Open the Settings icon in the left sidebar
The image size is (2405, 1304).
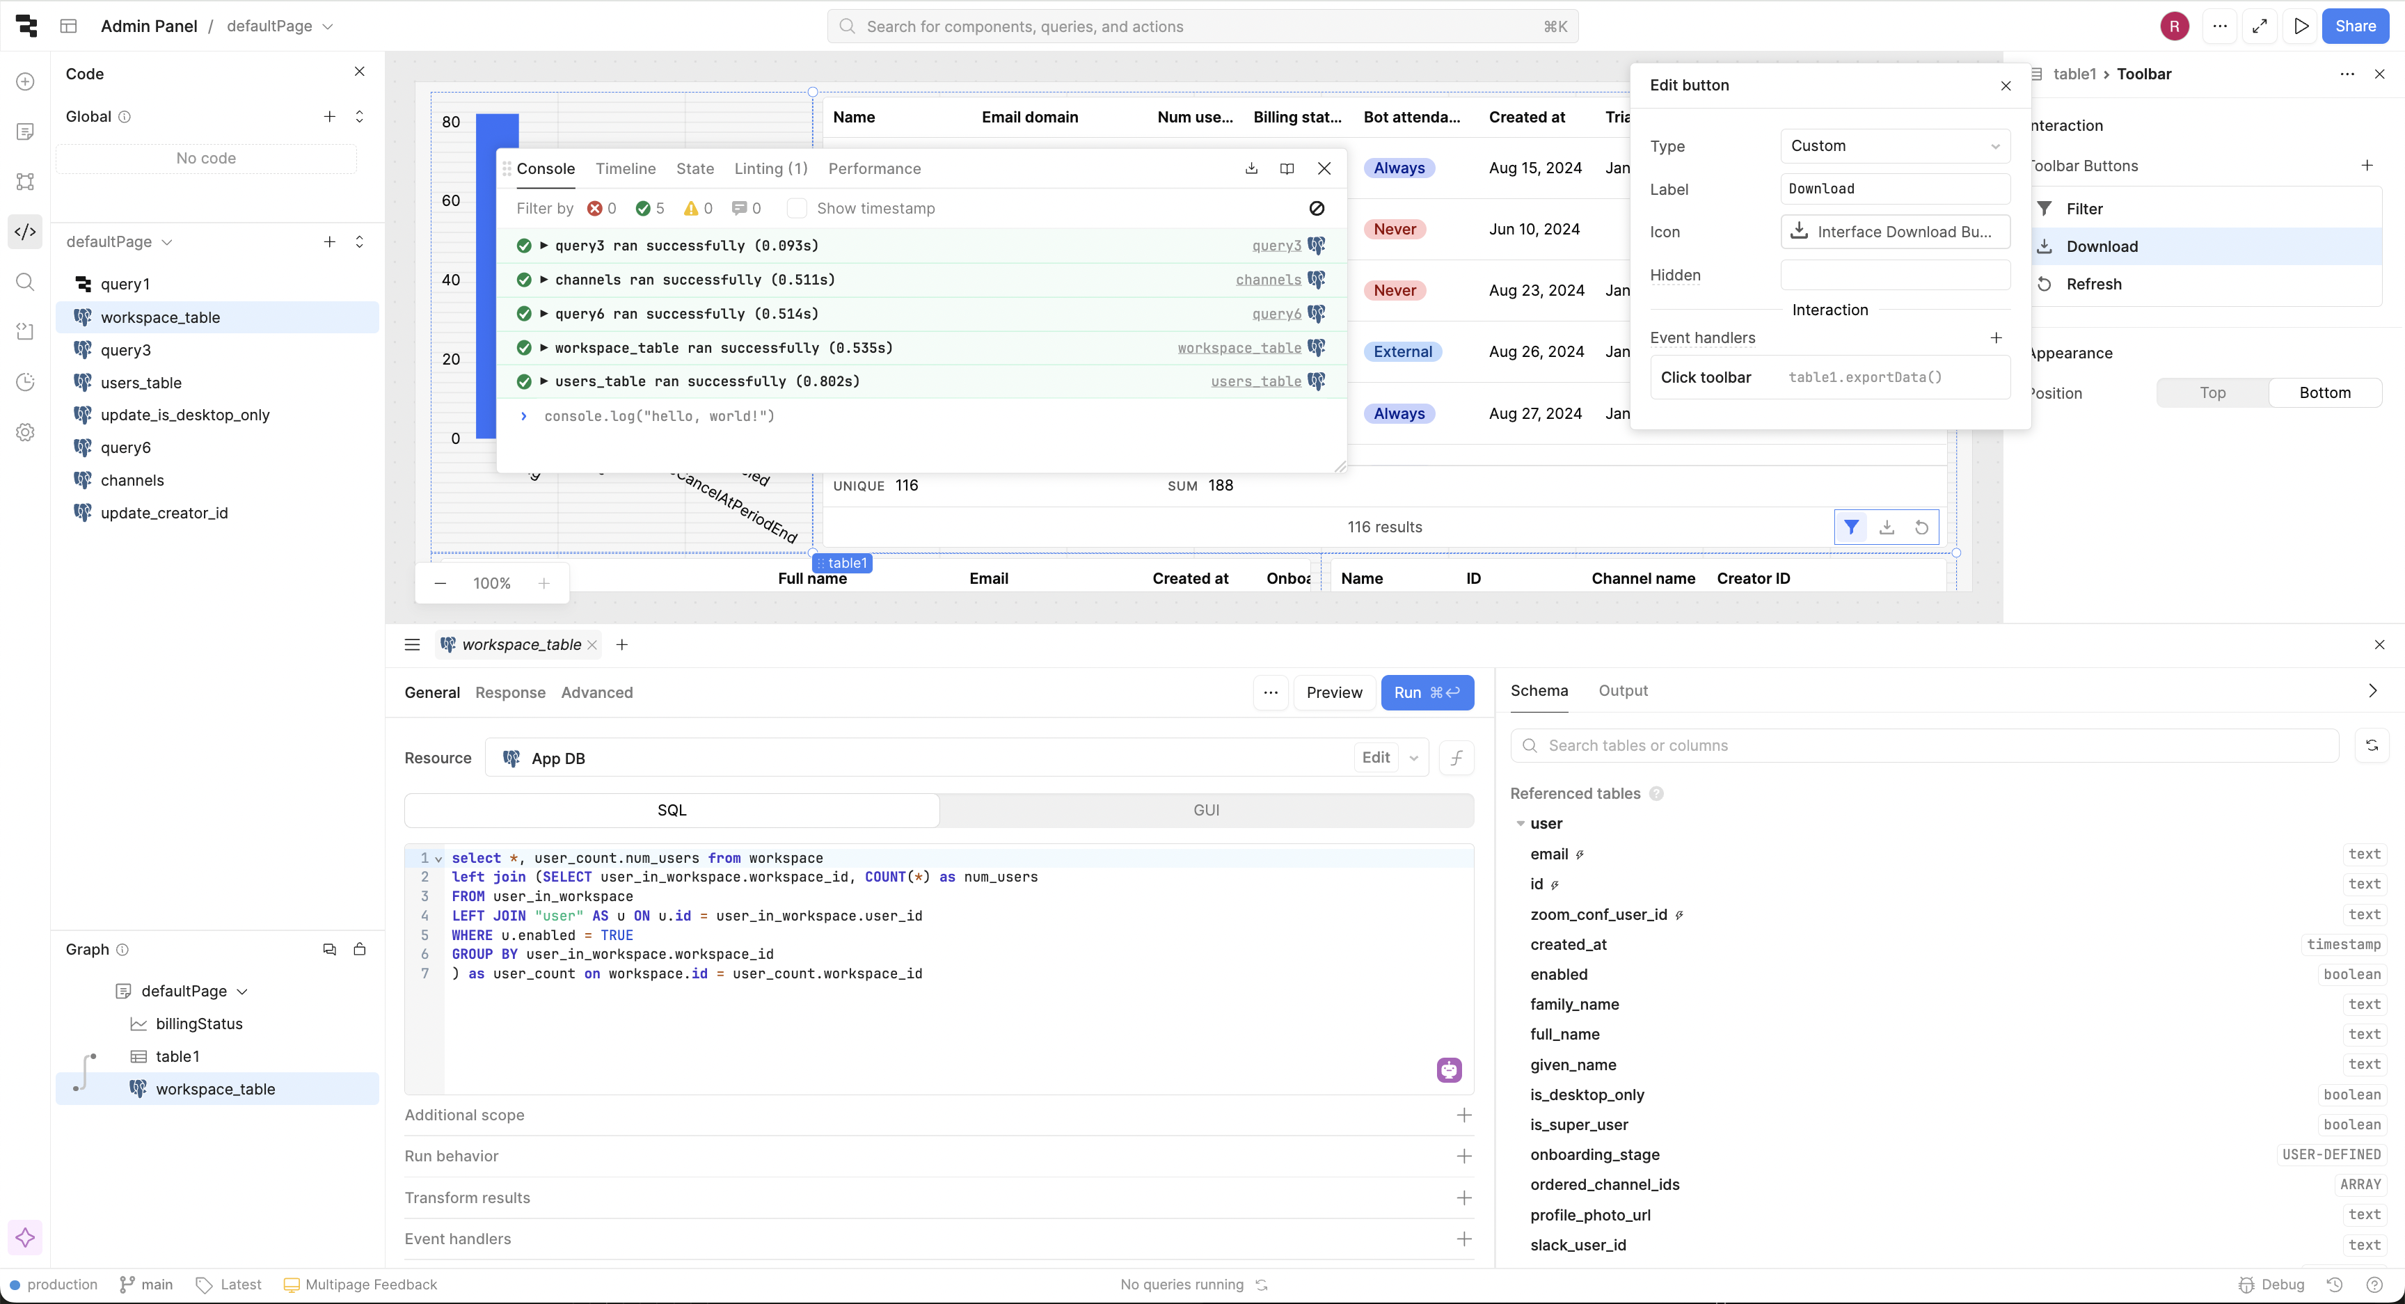click(25, 431)
